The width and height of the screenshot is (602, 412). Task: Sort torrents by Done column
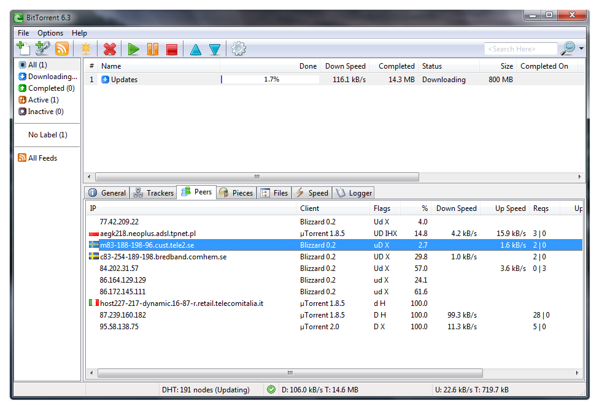coord(270,66)
